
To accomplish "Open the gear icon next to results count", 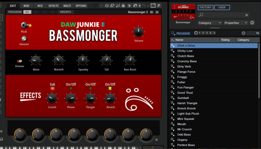I will click(243, 33).
